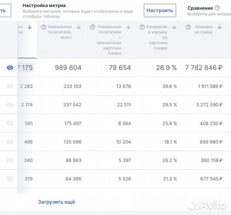Select the 5 397 cell
Screen dimensions: 231x215
pos(125,160)
